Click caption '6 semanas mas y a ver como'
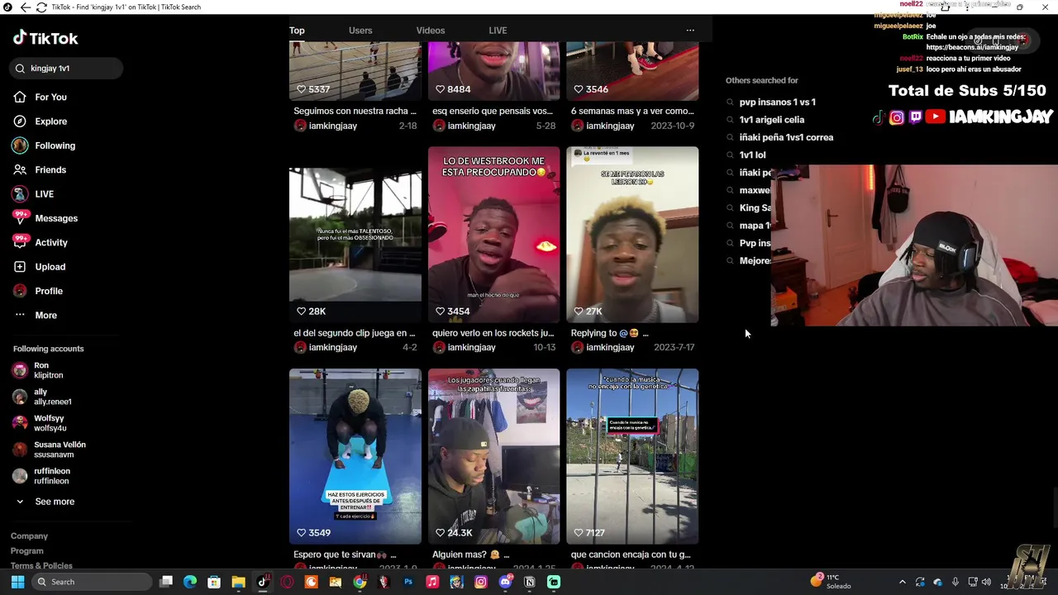 (x=632, y=111)
